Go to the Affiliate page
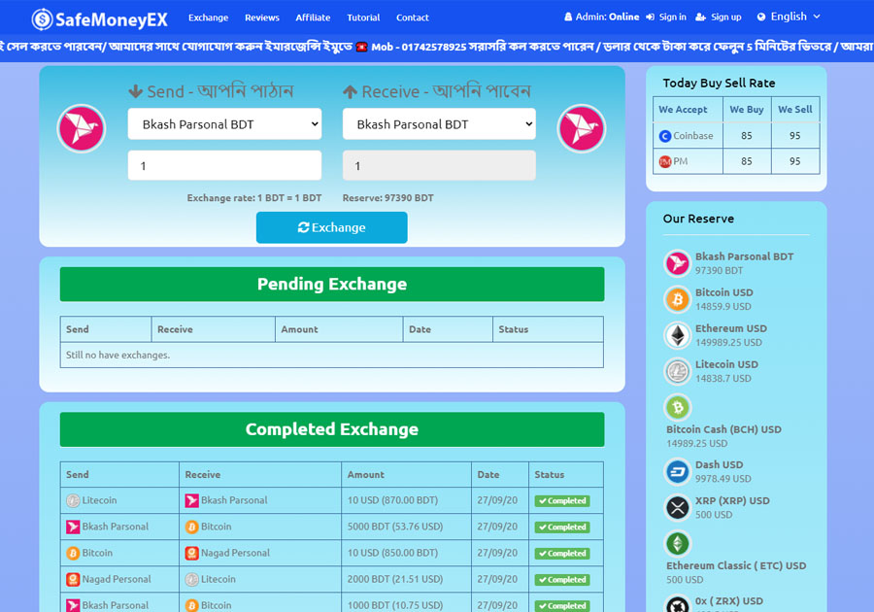Screen dimensions: 874x612 (313, 17)
